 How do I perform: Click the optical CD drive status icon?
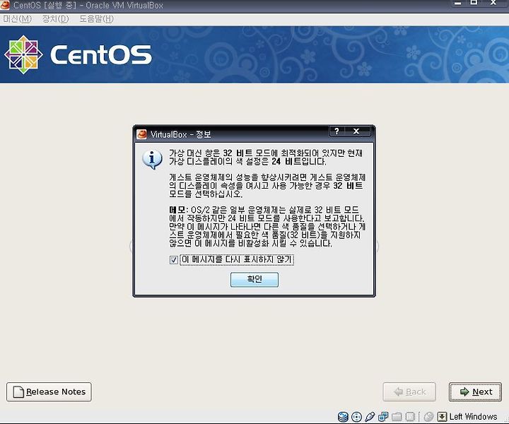tap(356, 417)
